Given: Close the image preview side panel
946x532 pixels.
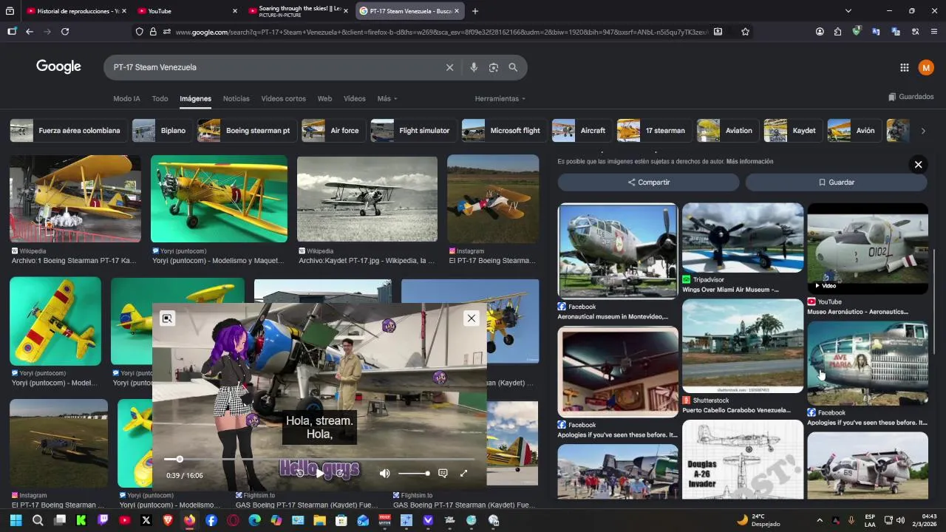Looking at the screenshot, I should click(918, 165).
